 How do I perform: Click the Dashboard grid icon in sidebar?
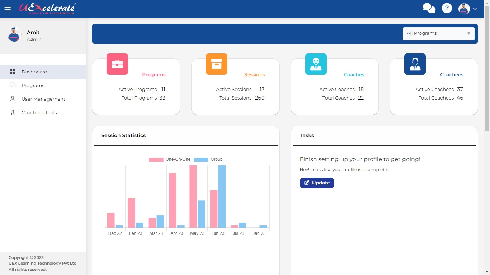13,72
